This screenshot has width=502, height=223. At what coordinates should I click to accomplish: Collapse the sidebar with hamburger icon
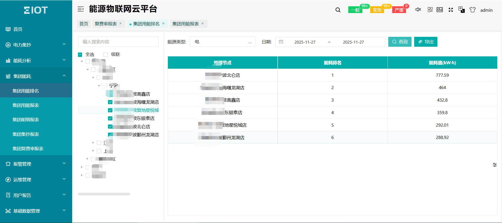[x=81, y=9]
